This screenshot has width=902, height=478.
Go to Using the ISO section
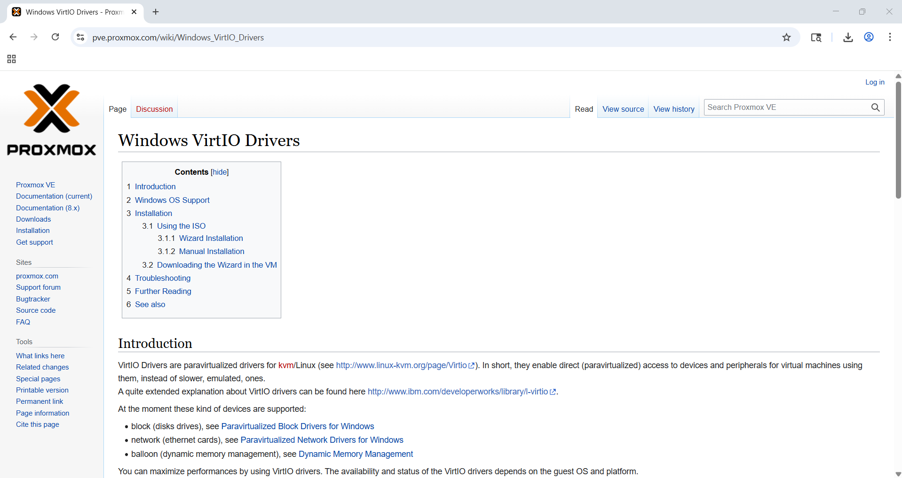[181, 226]
